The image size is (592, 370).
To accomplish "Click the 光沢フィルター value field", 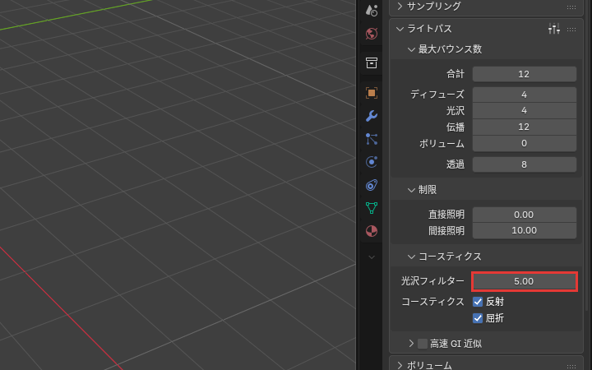I will (x=524, y=281).
